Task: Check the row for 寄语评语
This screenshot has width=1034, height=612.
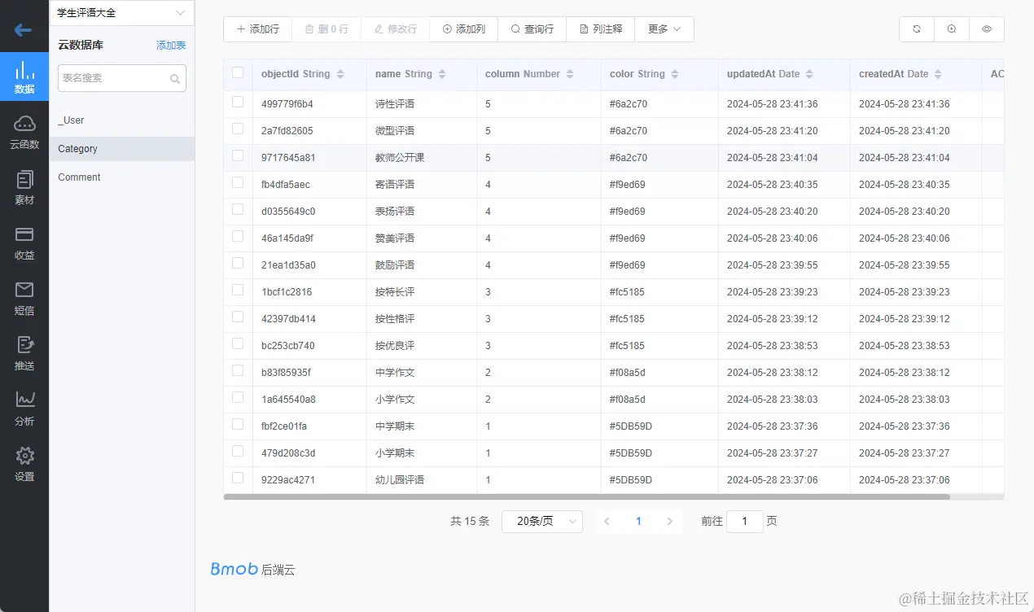Action: tap(238, 183)
